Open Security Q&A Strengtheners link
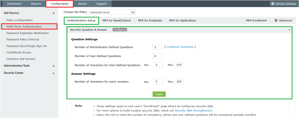 (193, 111)
